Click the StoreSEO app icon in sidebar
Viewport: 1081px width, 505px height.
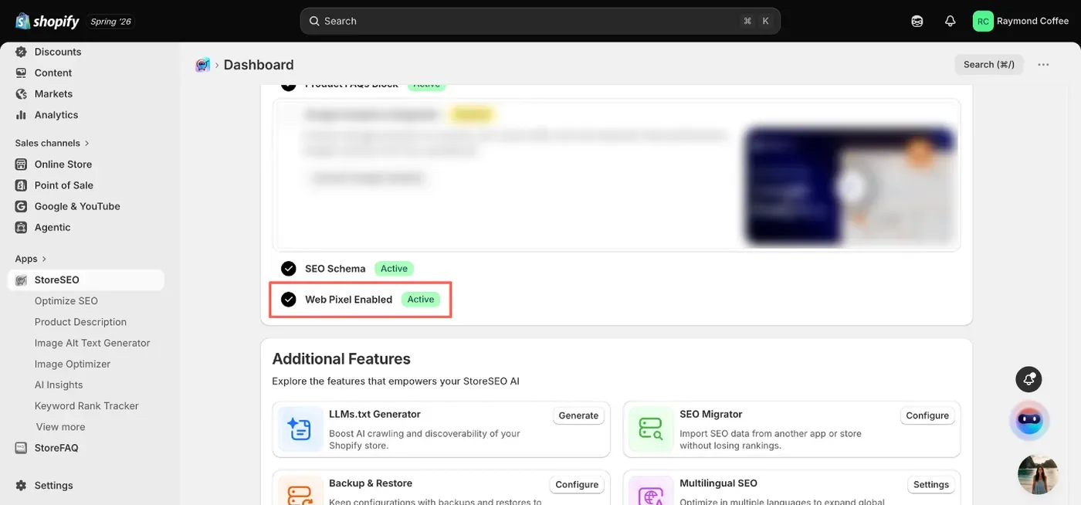21,280
